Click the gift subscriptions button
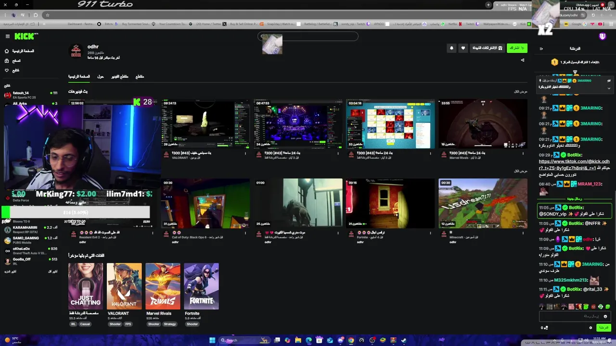Viewport: 616px width, 346px height. [x=487, y=48]
